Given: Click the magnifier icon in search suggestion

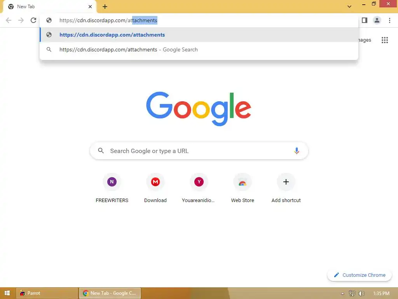Looking at the screenshot, I should coord(49,49).
